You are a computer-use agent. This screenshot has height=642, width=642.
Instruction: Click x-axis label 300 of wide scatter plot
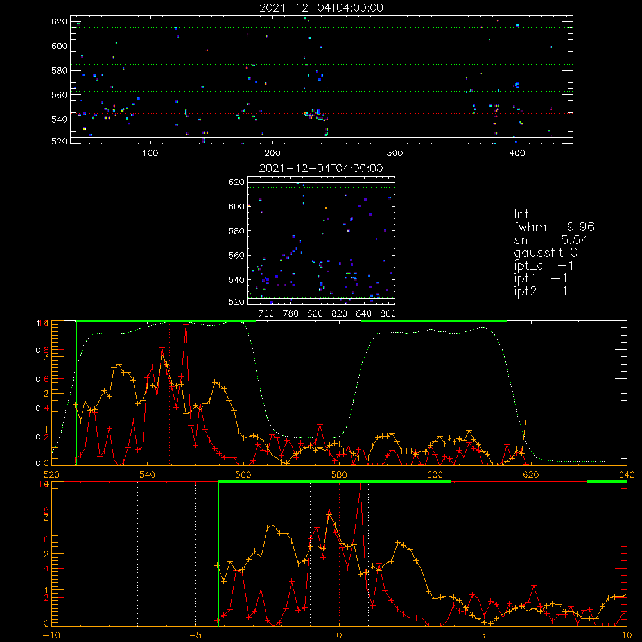pyautogui.click(x=395, y=153)
